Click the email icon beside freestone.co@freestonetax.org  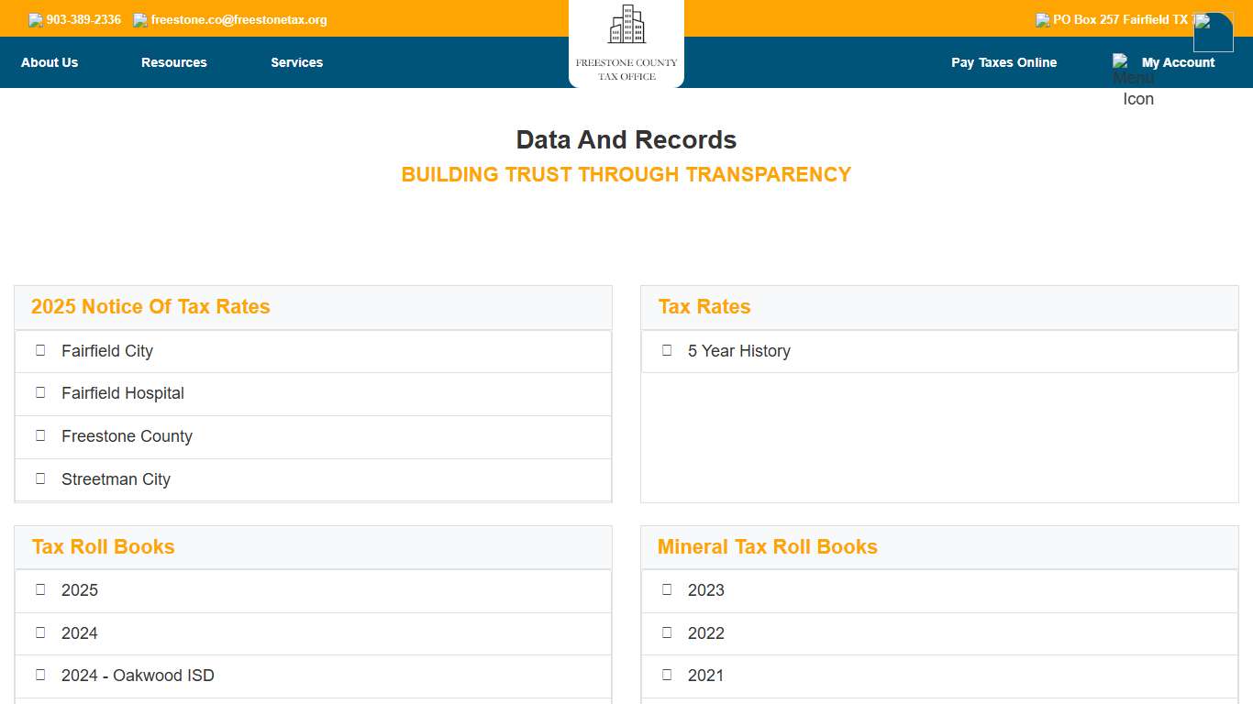tap(140, 20)
